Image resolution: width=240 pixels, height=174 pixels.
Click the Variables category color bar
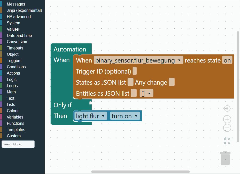pyautogui.click(x=1, y=117)
